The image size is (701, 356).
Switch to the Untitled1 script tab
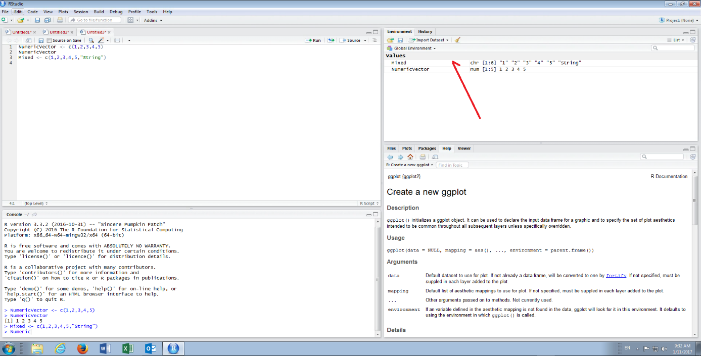[x=21, y=32]
